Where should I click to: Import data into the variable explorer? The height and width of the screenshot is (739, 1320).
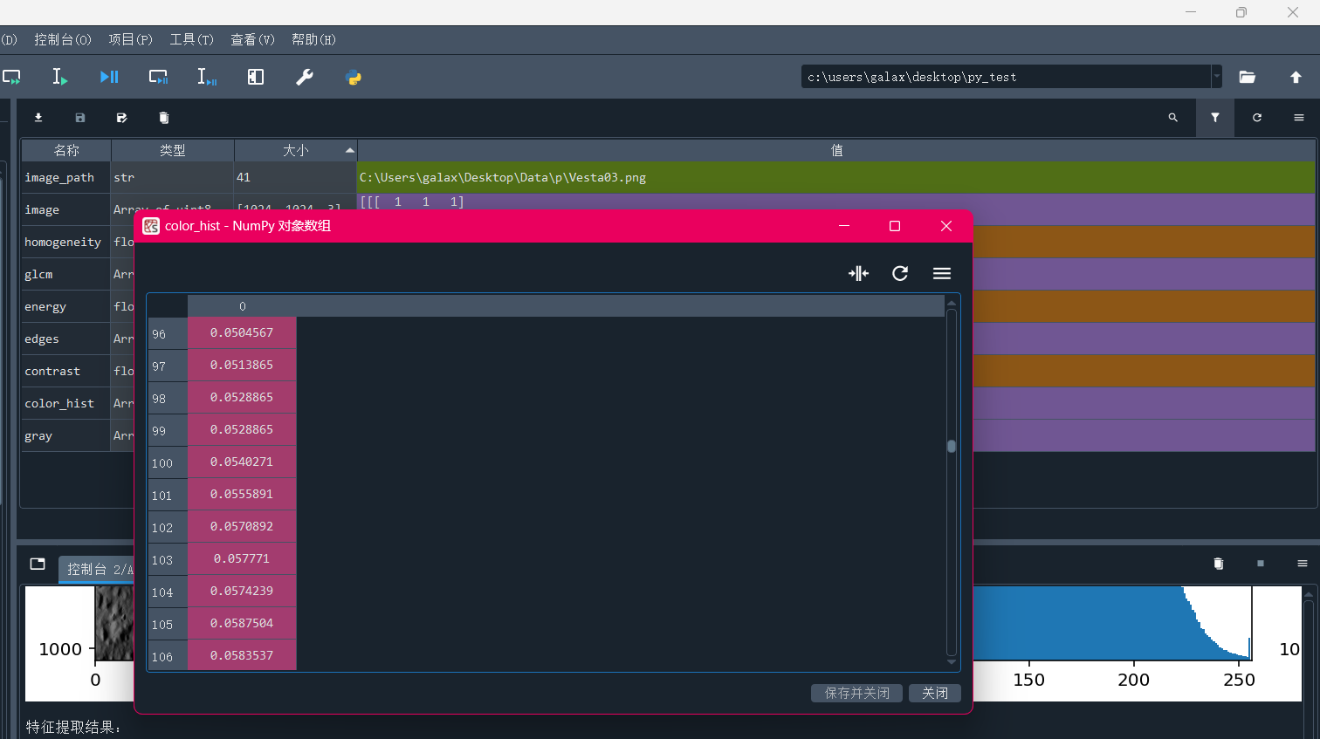pyautogui.click(x=38, y=118)
